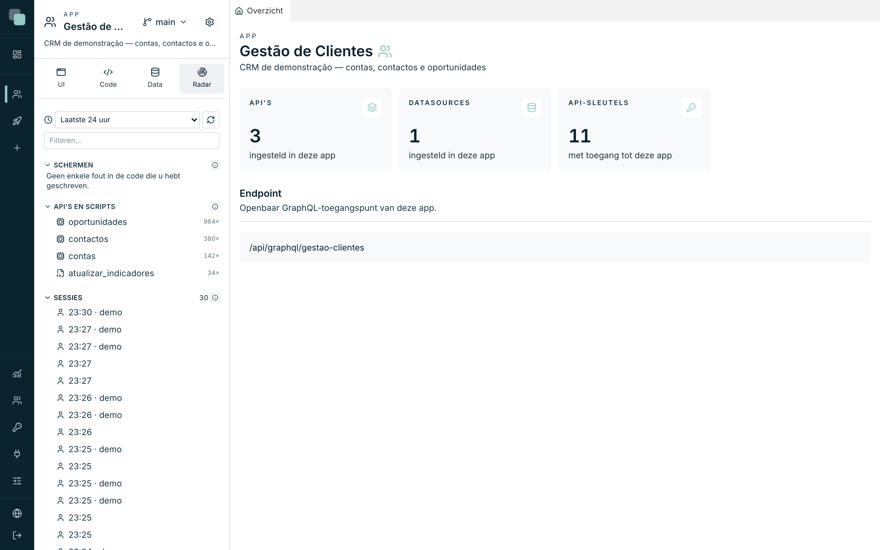This screenshot has height=550, width=880.
Task: Click the 34× count for atualizar_indicadores
Action: tap(213, 273)
